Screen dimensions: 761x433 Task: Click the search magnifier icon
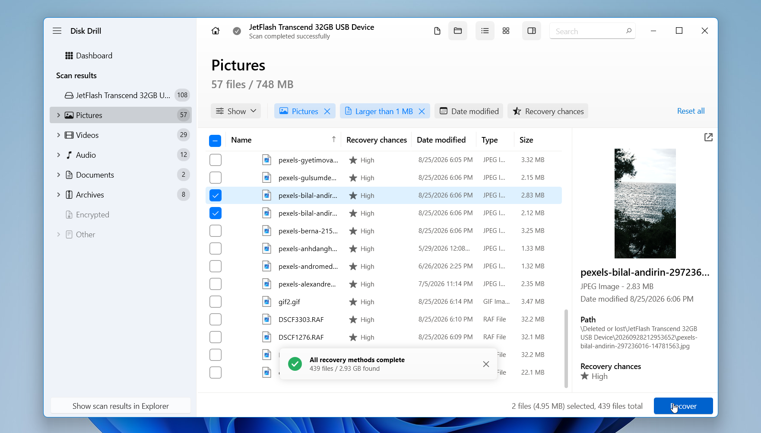pos(629,31)
